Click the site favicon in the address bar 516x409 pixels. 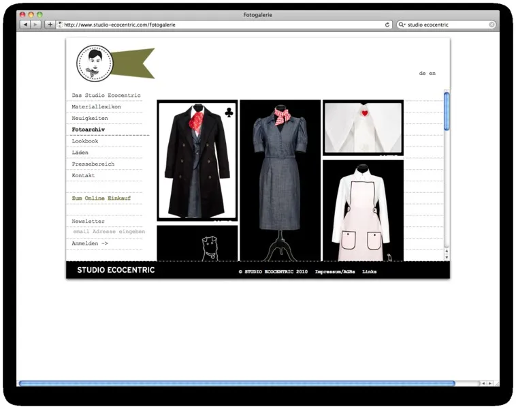(60, 25)
